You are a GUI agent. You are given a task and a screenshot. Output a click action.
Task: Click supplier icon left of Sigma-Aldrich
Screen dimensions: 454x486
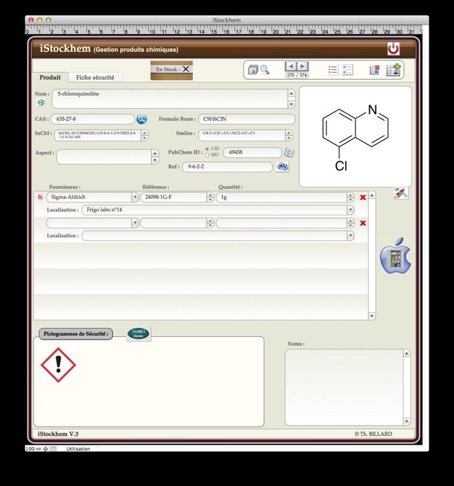pyautogui.click(x=40, y=197)
